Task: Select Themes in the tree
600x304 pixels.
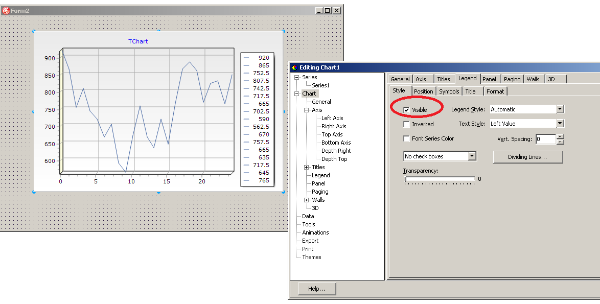Action: (311, 258)
